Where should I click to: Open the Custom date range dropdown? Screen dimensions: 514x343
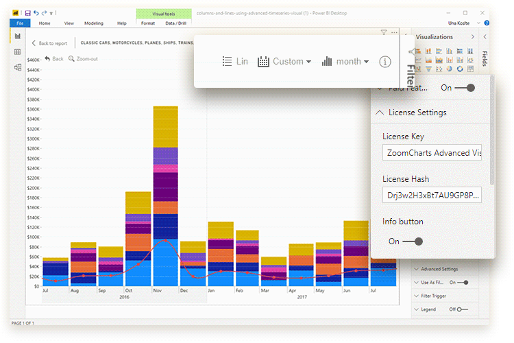point(284,62)
